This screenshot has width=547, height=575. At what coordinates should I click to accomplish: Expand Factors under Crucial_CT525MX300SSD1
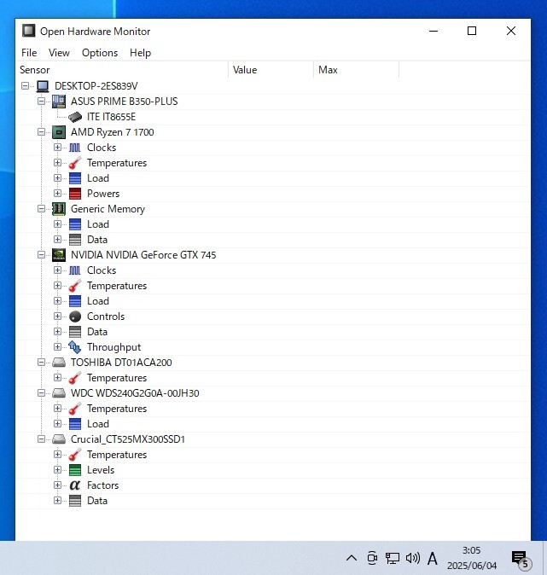click(x=57, y=485)
